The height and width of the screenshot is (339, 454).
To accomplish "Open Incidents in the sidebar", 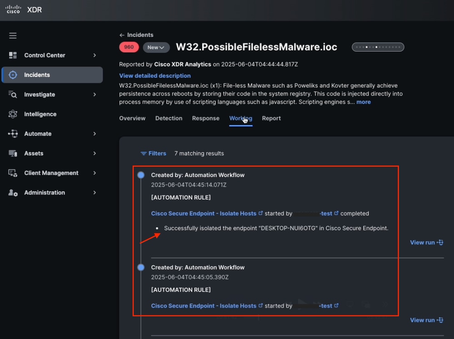I will (52, 75).
